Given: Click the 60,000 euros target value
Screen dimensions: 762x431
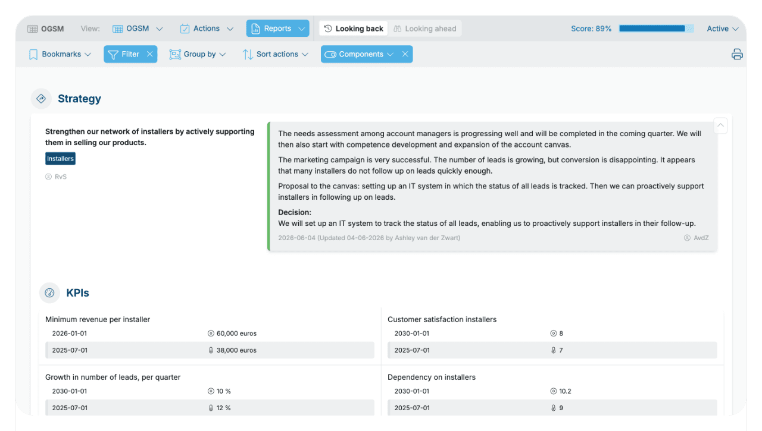Looking at the screenshot, I should (236, 334).
